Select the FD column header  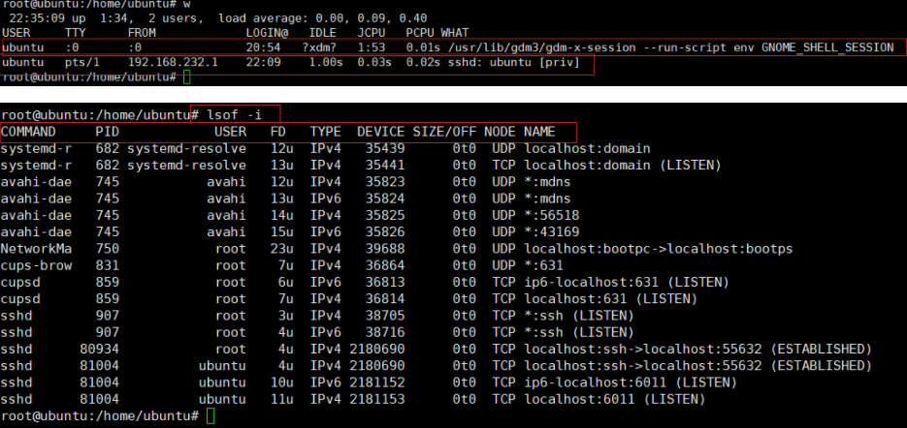[277, 132]
